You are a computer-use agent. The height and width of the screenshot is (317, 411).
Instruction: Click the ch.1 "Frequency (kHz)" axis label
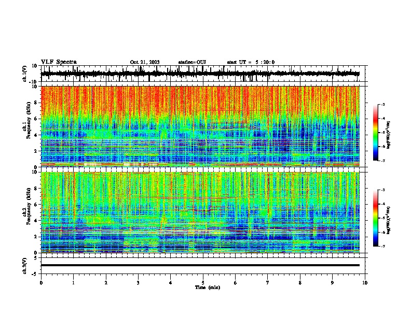[29, 121]
